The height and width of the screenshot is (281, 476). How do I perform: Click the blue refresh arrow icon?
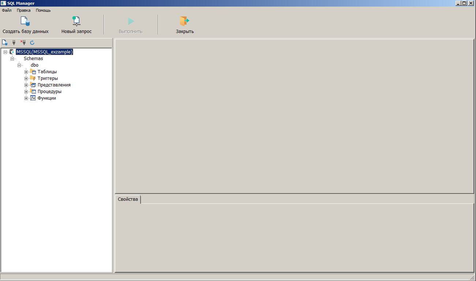tap(32, 42)
